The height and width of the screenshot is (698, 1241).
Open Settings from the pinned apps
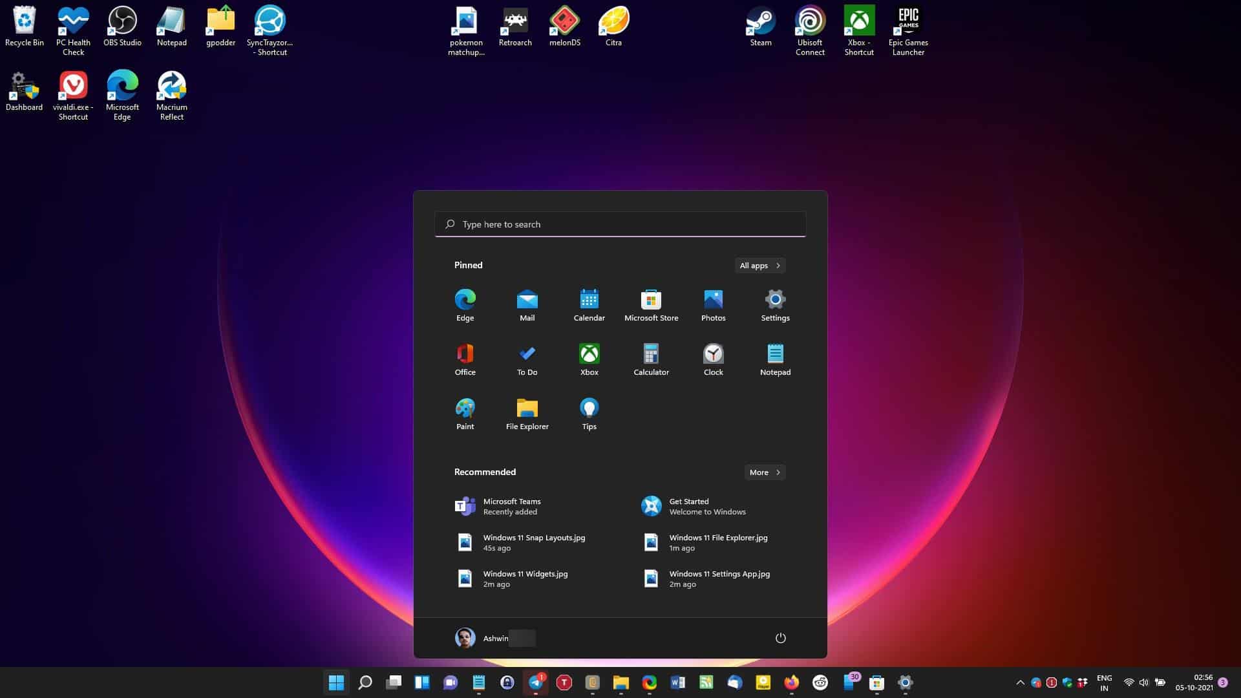pos(775,305)
